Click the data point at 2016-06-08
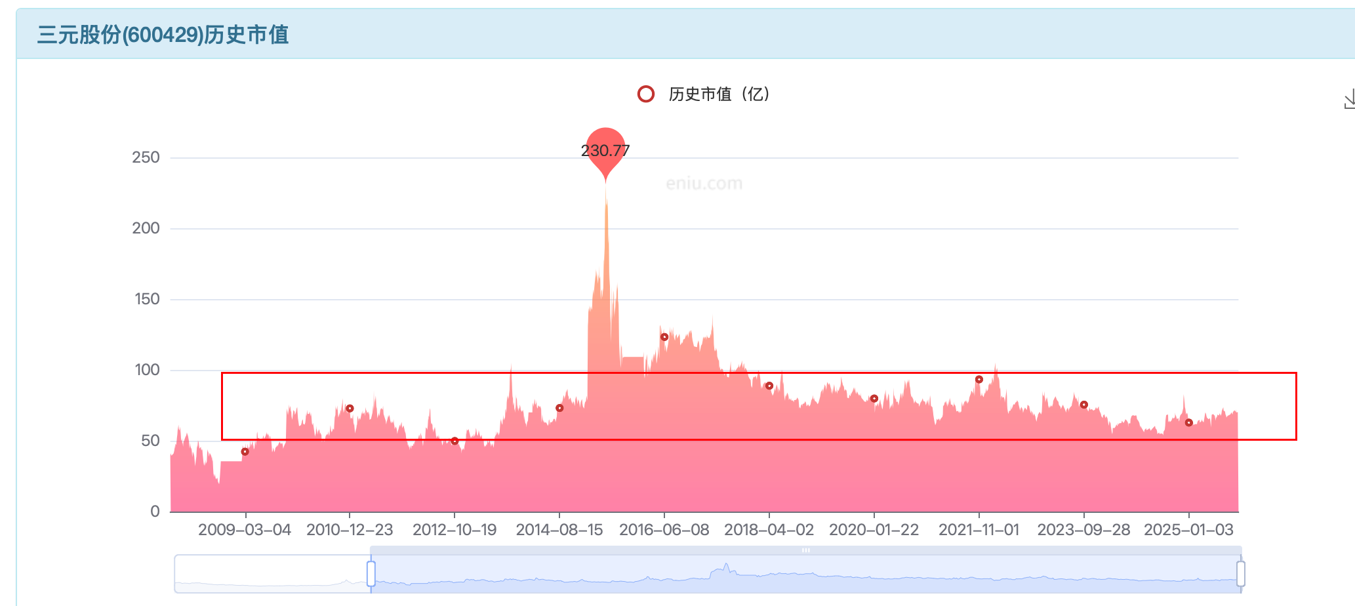Image resolution: width=1355 pixels, height=606 pixels. (x=664, y=337)
